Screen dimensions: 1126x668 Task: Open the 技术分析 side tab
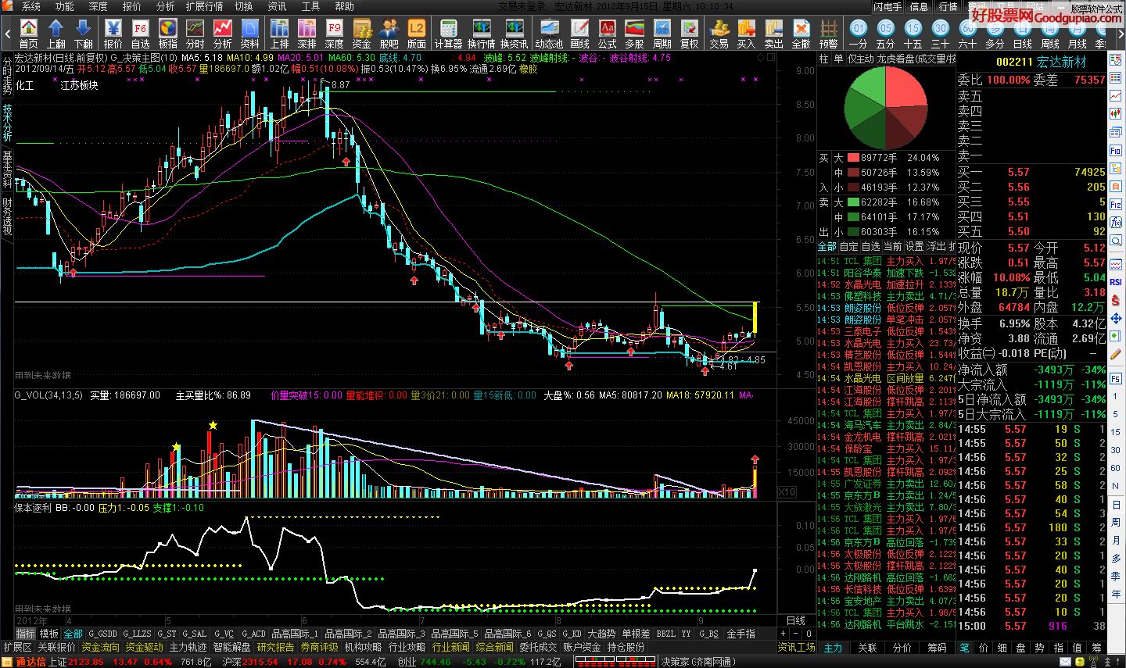coord(7,122)
